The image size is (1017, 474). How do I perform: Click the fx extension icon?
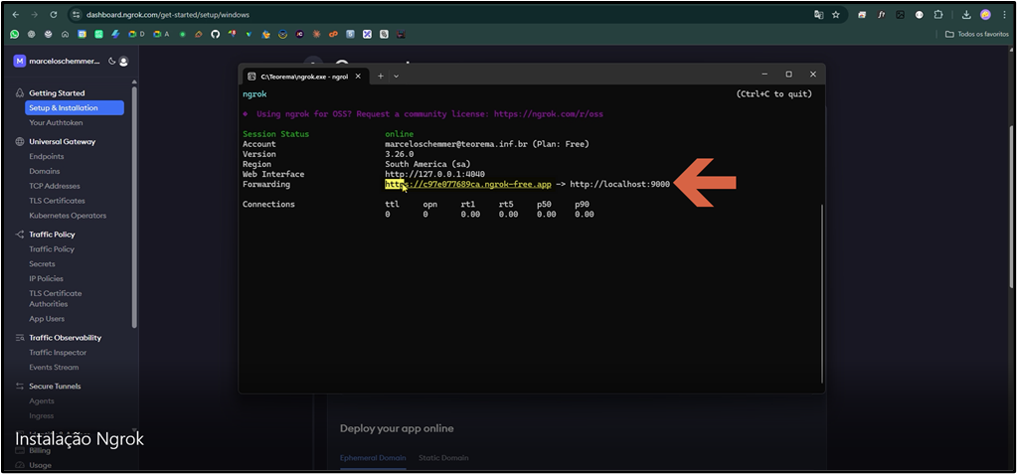click(x=882, y=14)
